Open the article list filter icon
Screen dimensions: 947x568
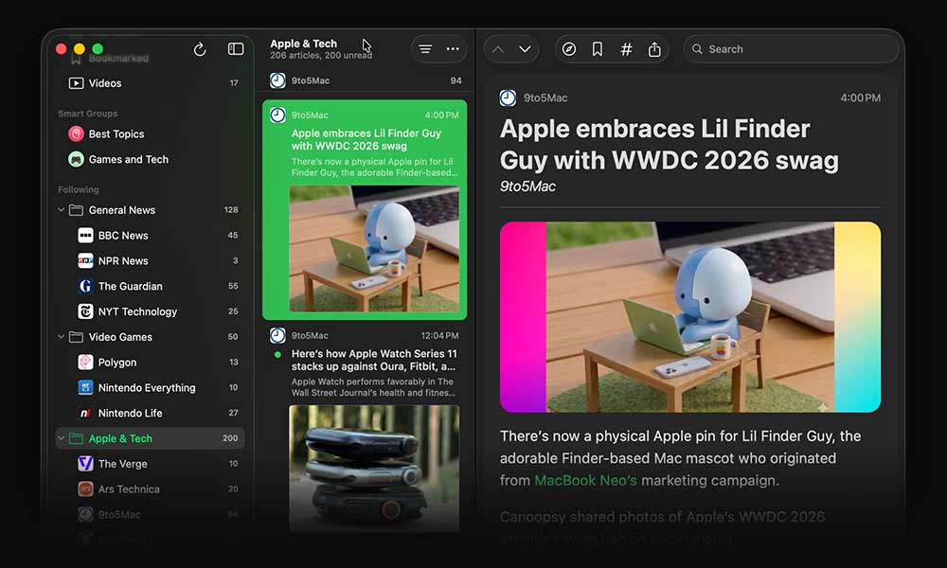click(x=425, y=49)
